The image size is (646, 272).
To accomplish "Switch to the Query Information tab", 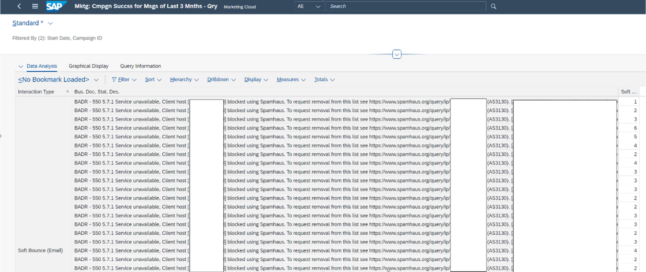I will 140,66.
